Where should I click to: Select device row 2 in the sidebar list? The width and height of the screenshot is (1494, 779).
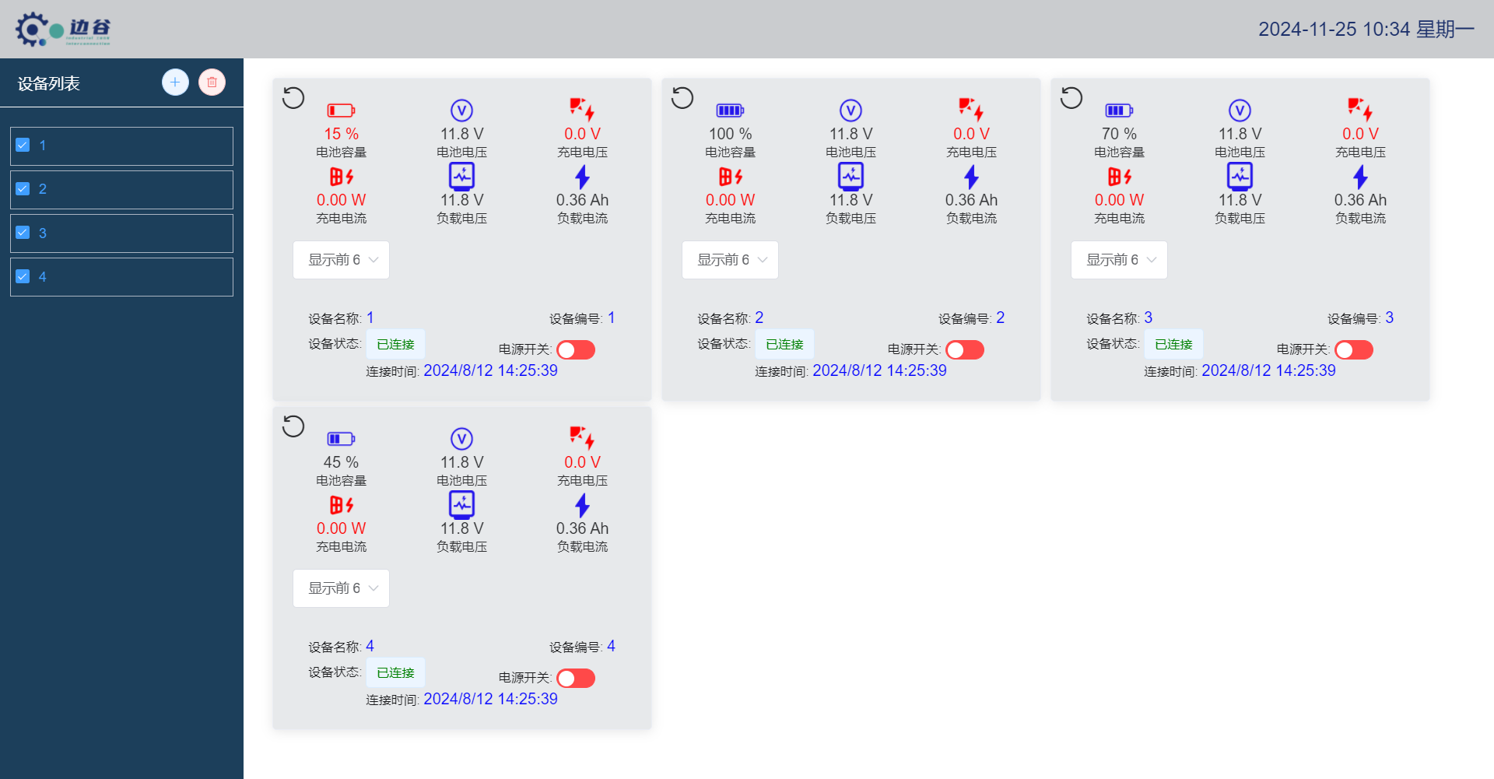121,190
